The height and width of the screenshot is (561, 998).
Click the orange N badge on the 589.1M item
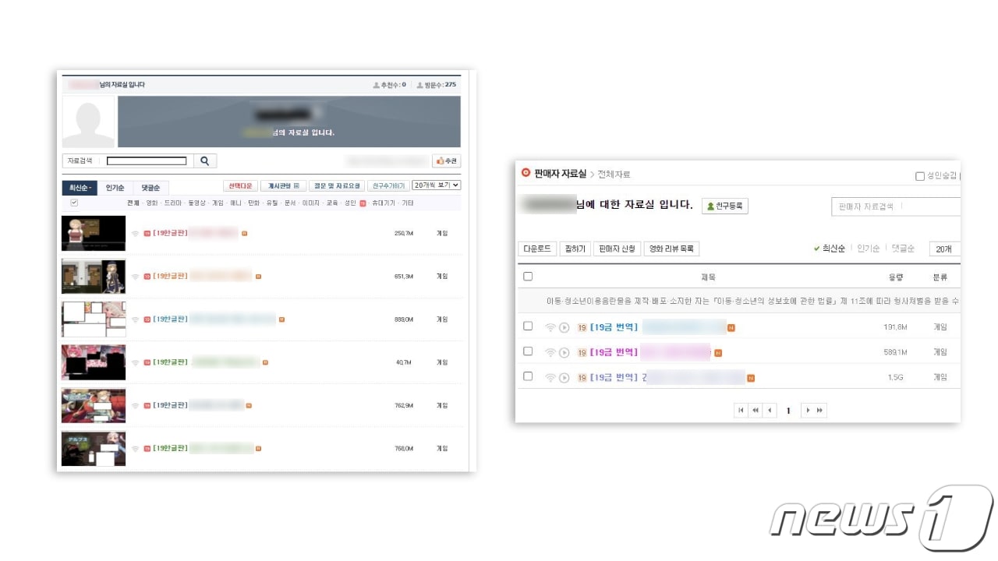(x=718, y=352)
